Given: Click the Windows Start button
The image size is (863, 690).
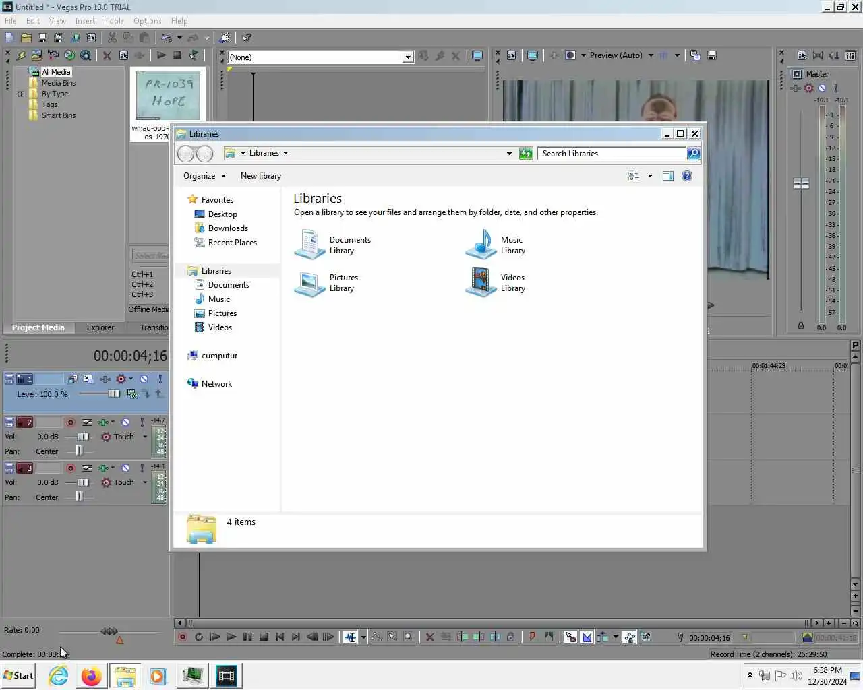Looking at the screenshot, I should (x=18, y=675).
